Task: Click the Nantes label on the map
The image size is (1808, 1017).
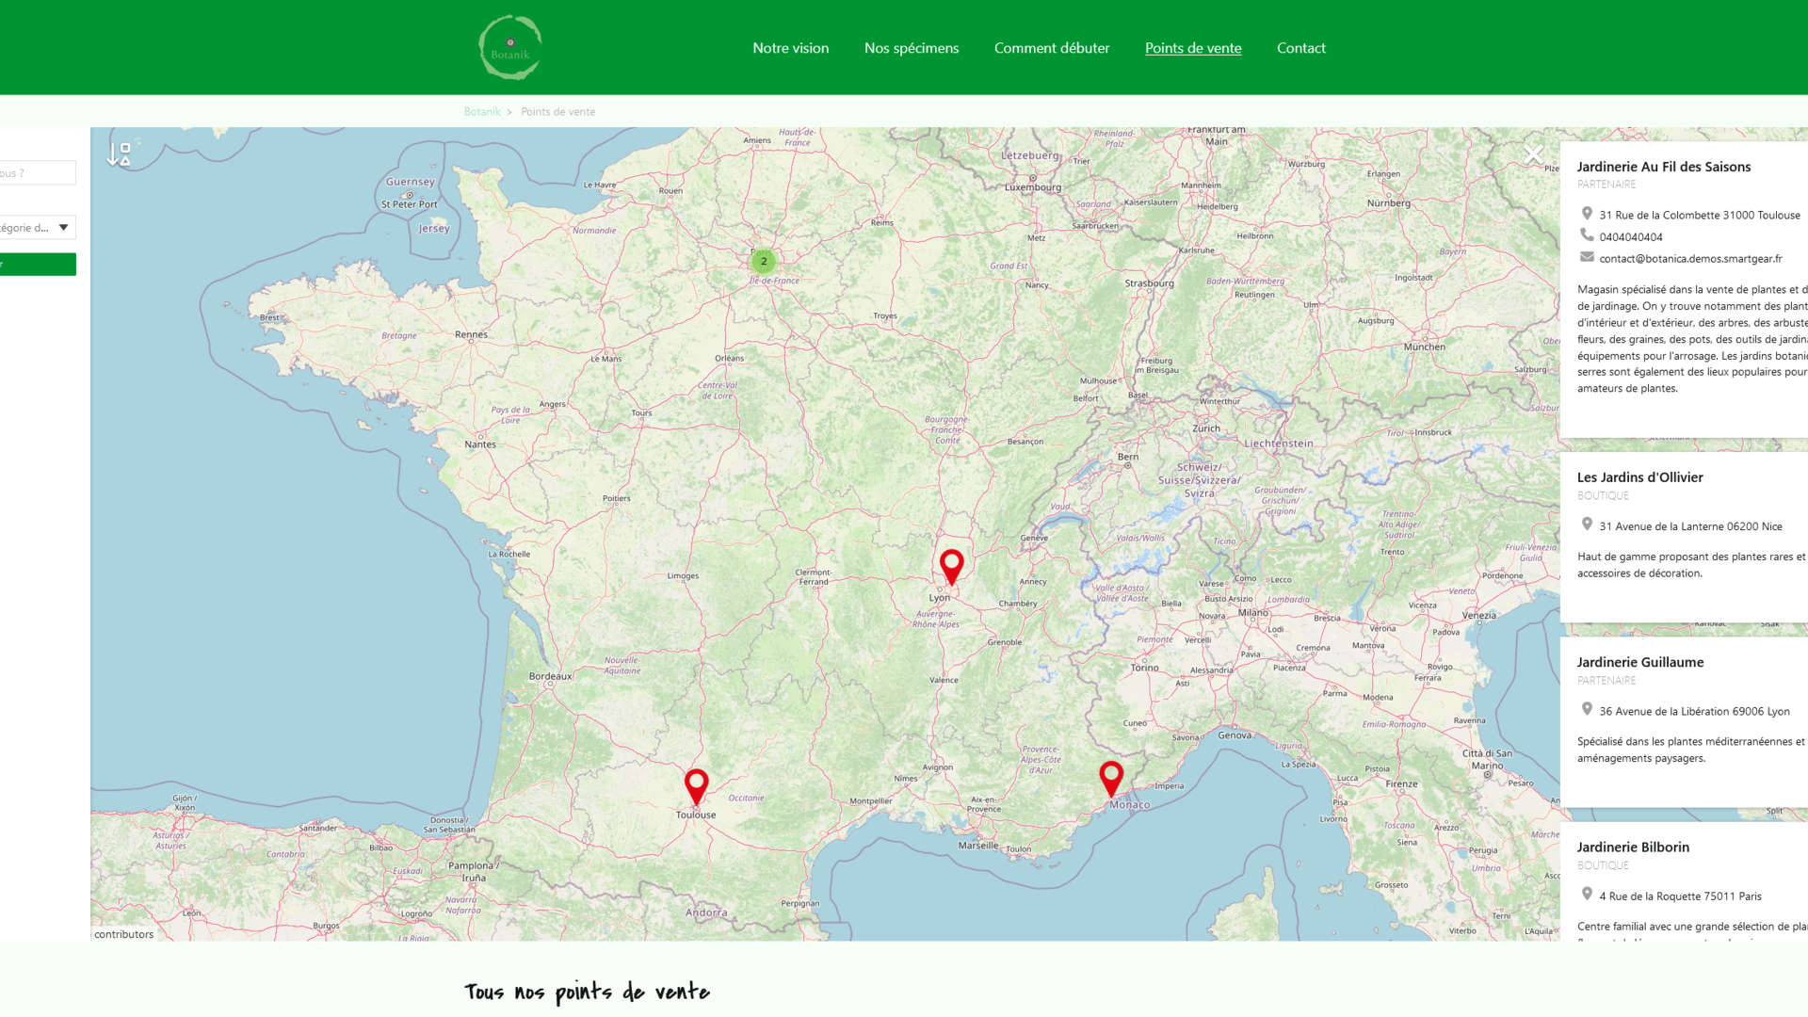Action: (480, 444)
